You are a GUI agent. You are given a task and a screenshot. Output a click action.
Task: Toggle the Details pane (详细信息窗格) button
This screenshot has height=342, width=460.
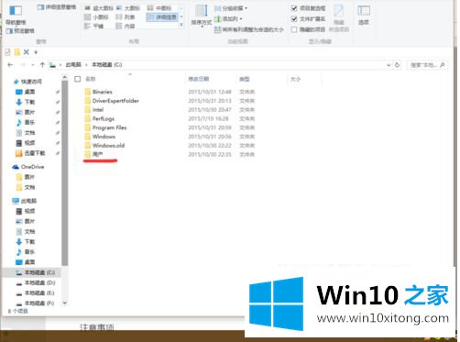[57, 7]
